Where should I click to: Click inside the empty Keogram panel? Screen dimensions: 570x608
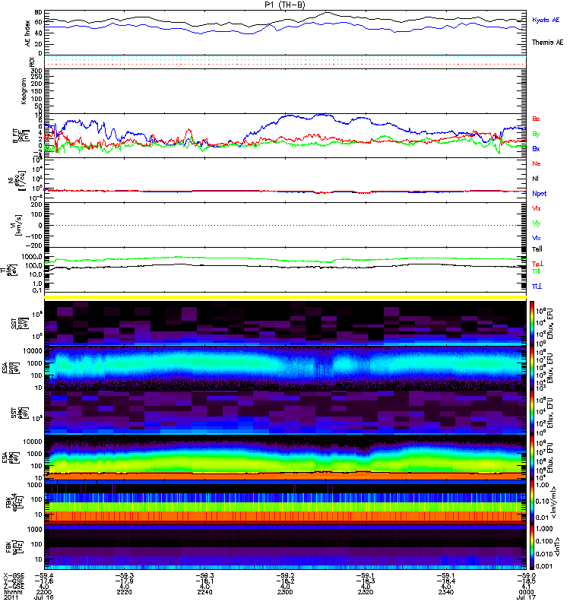click(x=286, y=91)
